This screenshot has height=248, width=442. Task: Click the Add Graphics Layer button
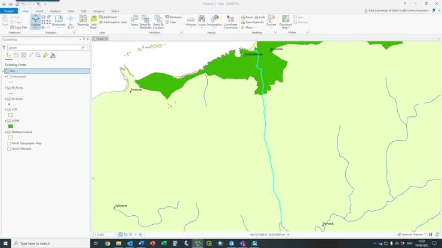[x=115, y=22]
